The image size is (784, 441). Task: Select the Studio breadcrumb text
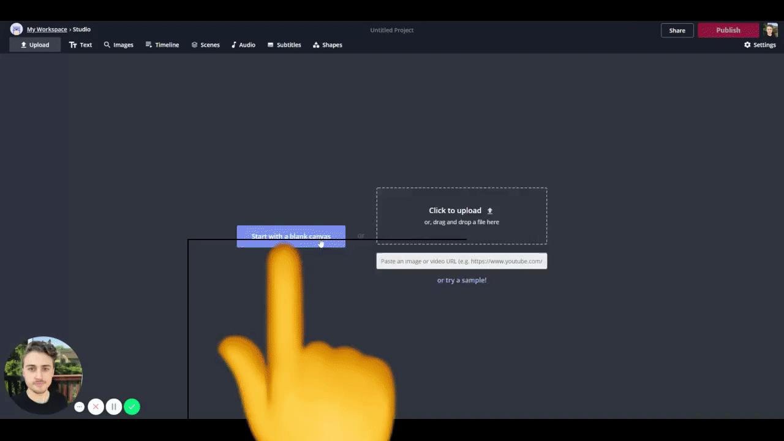coord(81,29)
